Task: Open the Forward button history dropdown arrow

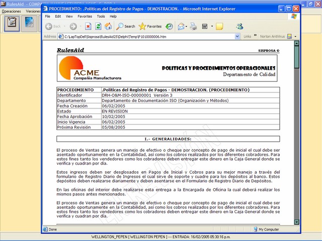Action: coord(80,26)
